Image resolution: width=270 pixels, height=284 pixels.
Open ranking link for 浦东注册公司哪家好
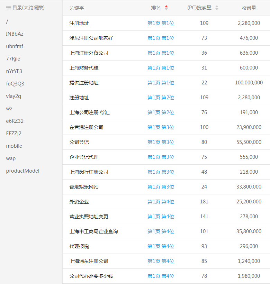click(x=161, y=38)
